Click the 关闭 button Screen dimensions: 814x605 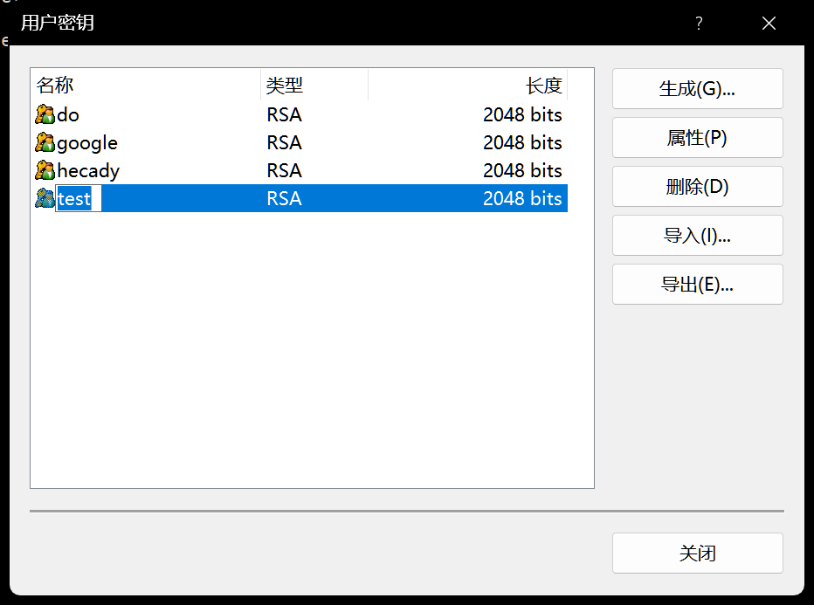697,553
